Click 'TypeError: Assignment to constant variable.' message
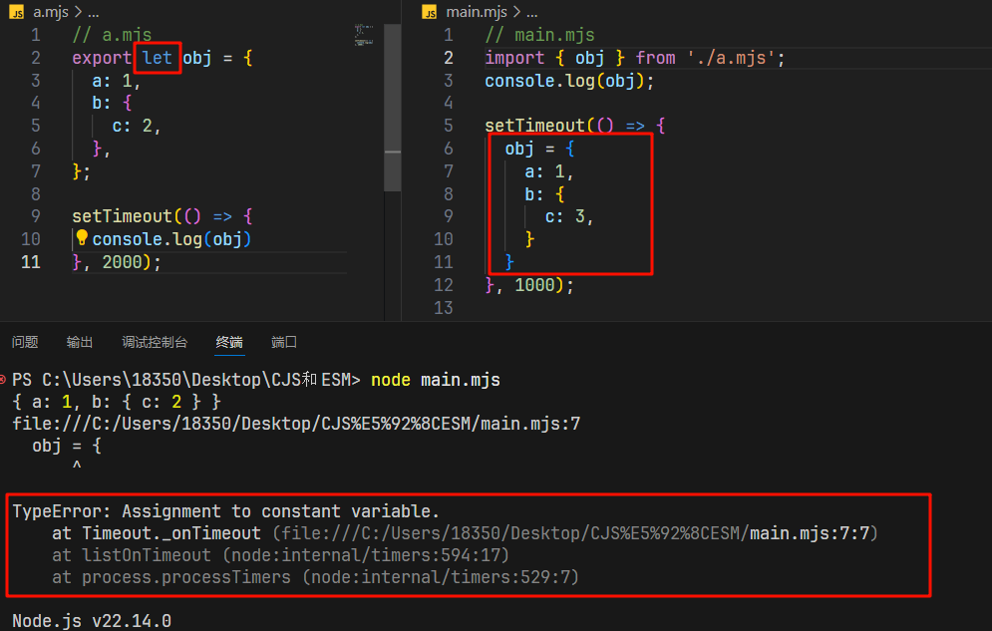Image resolution: width=992 pixels, height=631 pixels. (x=225, y=510)
